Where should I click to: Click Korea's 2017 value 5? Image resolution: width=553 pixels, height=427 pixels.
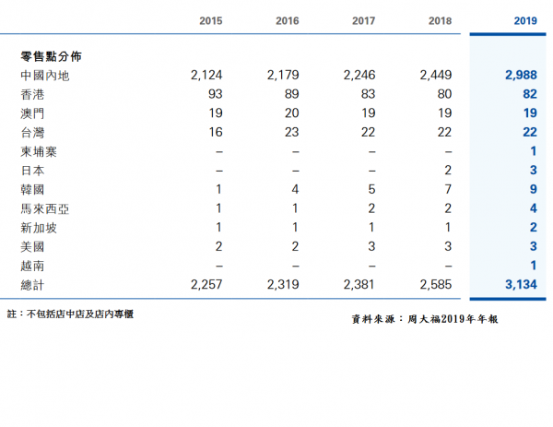click(x=371, y=189)
